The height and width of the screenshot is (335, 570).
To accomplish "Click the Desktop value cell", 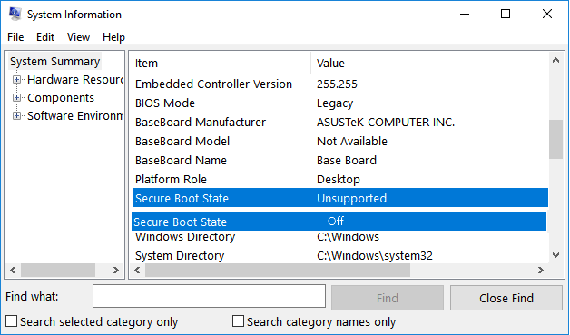I will click(x=339, y=180).
